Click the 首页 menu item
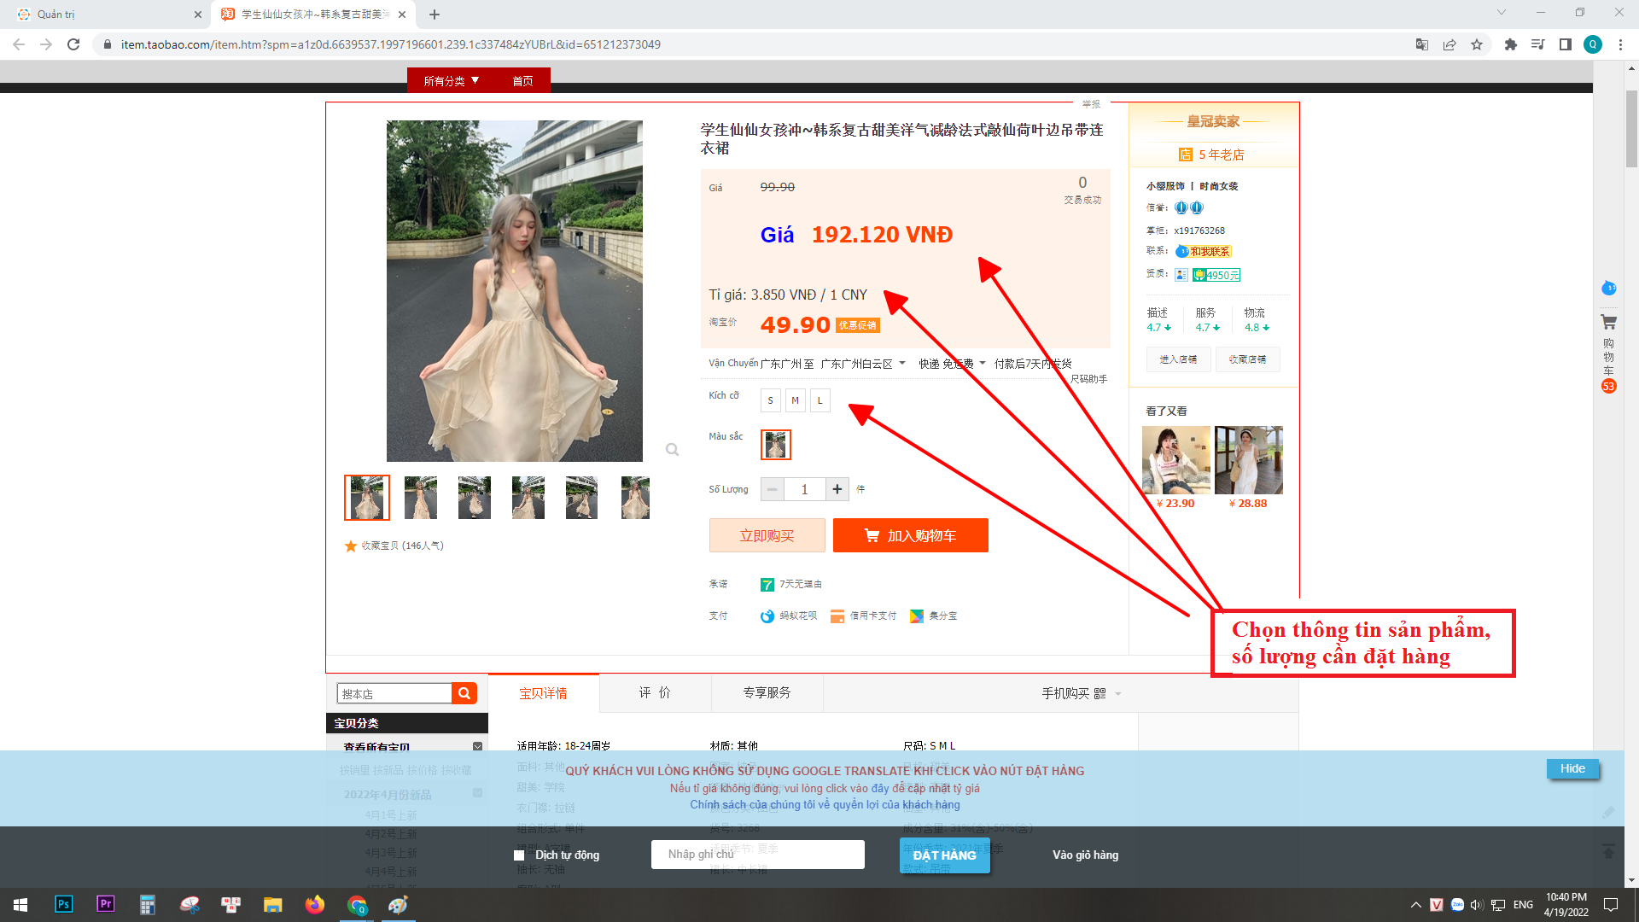Screen dimensions: 1639x922 [x=522, y=81]
